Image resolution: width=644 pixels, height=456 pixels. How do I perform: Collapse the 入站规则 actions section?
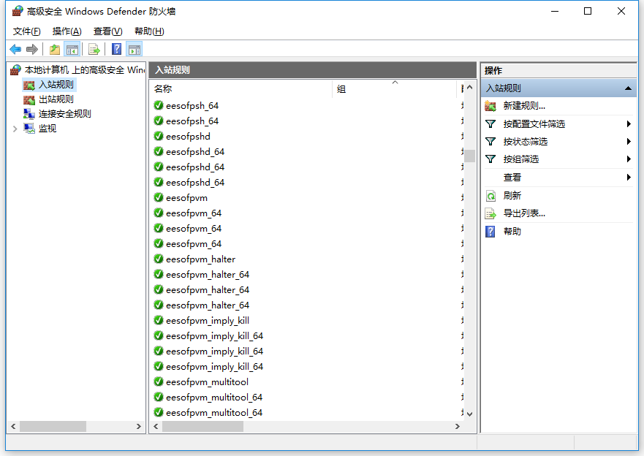pos(628,88)
